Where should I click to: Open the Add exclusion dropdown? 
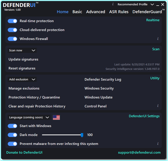pyautogui.click(x=22, y=79)
